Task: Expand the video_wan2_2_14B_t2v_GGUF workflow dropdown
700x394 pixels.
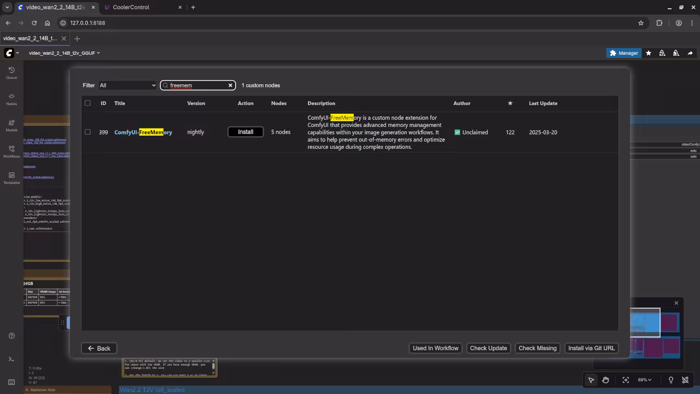Action: 64,53
